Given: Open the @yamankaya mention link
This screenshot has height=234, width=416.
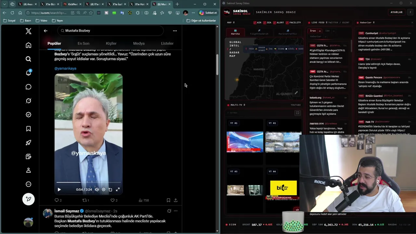Looking at the screenshot, I should tap(65, 68).
